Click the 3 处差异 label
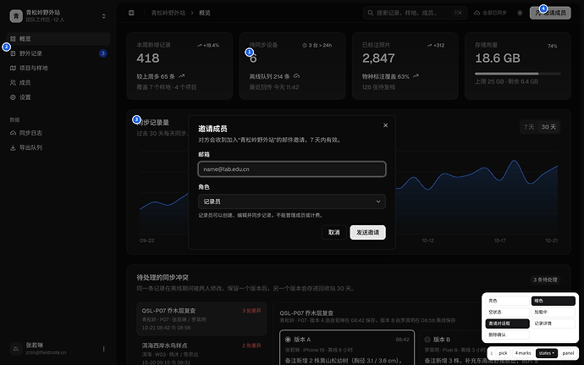Screen dimensions: 584x365 click(x=251, y=311)
